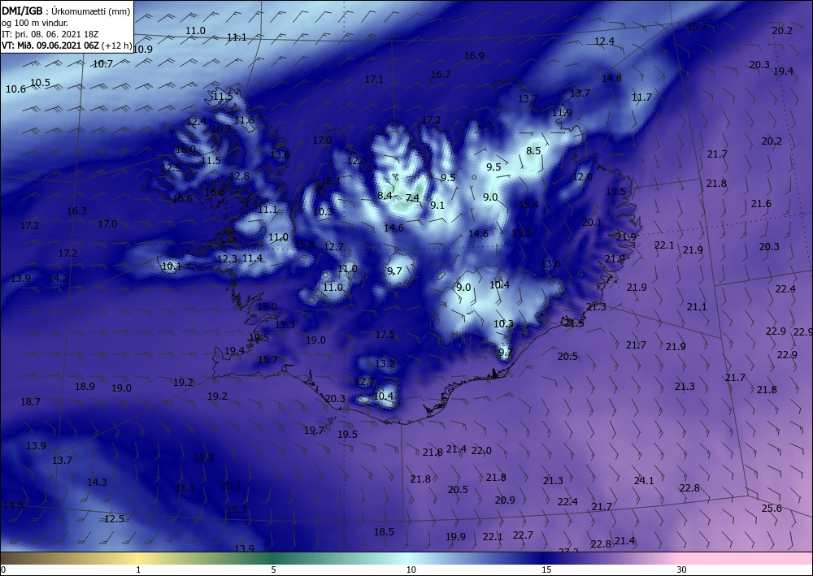Click the 11.8 value label

244,119
